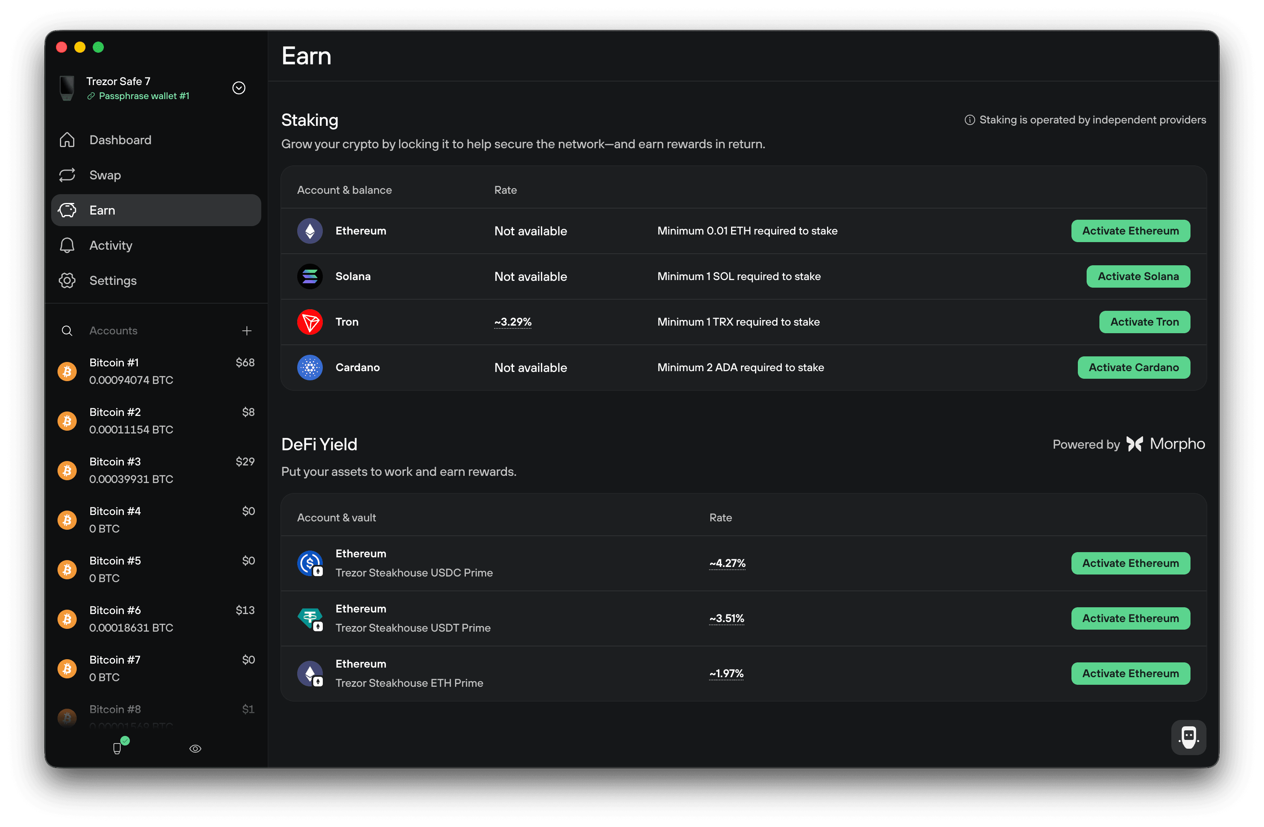Click the Activity bell icon
Viewport: 1264px width, 827px height.
67,245
